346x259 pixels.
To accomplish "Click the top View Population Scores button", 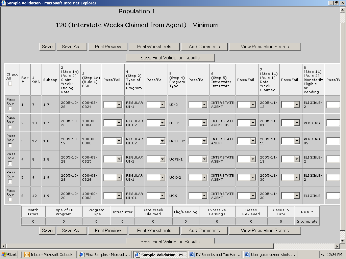I will coord(265,47).
